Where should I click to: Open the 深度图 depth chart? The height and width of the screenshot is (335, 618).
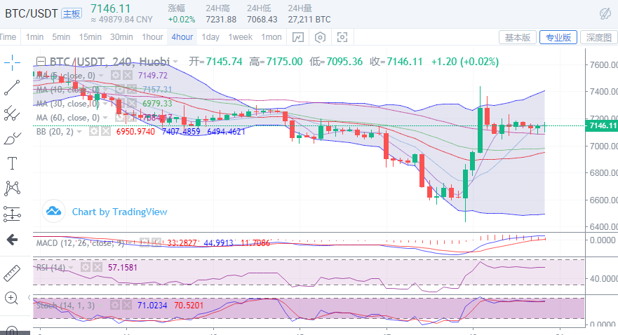(598, 37)
